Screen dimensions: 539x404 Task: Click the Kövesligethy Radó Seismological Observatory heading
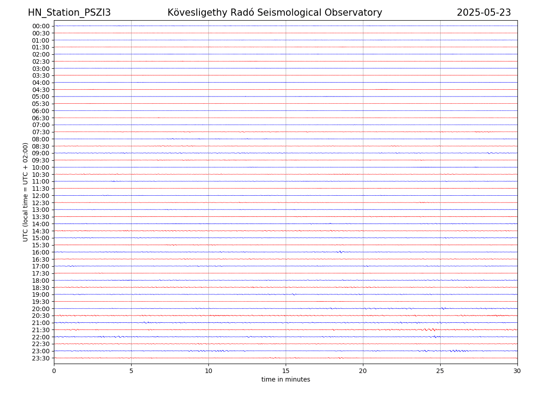[x=274, y=13]
